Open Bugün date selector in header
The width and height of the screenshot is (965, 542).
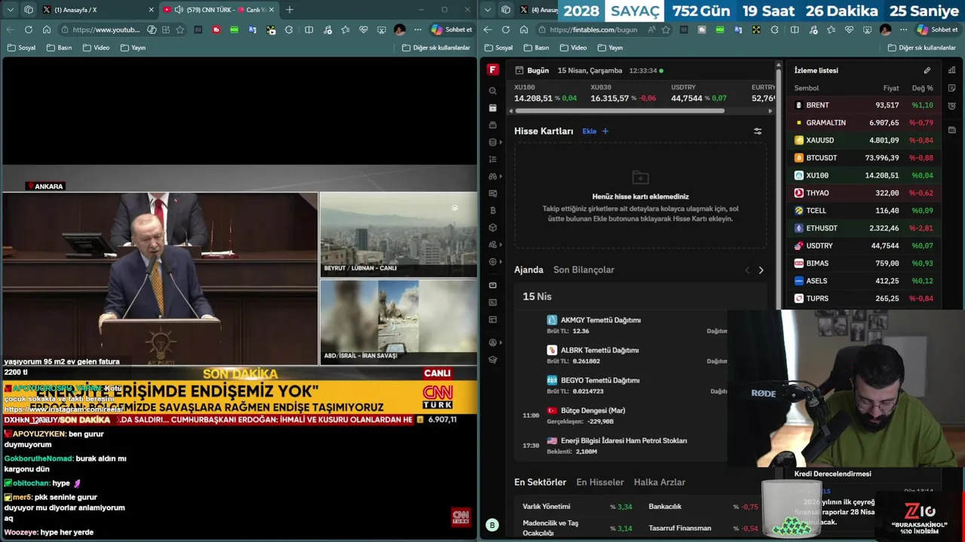tap(532, 70)
